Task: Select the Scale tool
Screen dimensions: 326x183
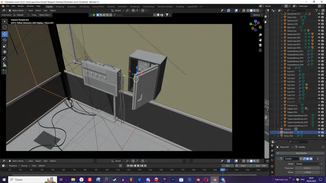Action: pos(5,46)
